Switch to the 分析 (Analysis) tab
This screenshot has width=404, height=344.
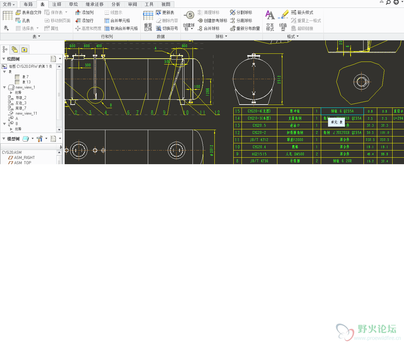tap(116, 4)
